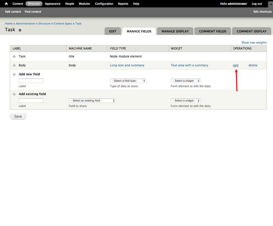
Task: Open the Reports admin menu
Action: click(123, 4)
